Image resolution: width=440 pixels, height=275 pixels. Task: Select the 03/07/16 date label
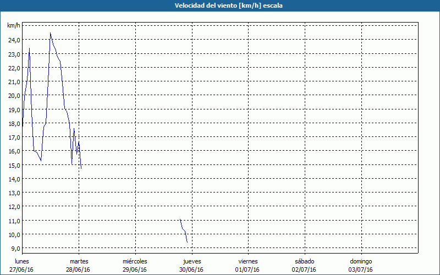361,269
